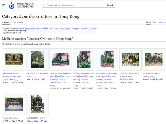Open the Philippines link
The image size is (166, 124).
point(76,29)
